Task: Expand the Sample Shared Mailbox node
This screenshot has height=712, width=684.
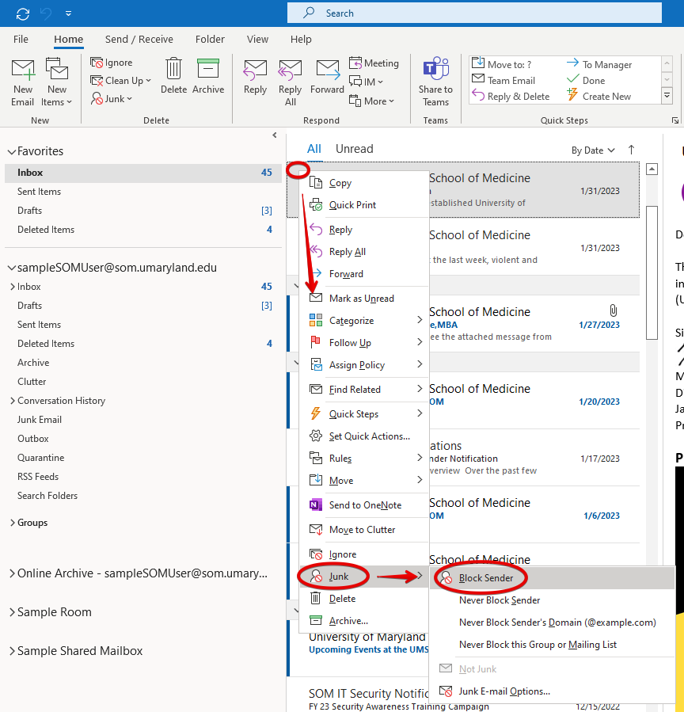Action: [11, 651]
